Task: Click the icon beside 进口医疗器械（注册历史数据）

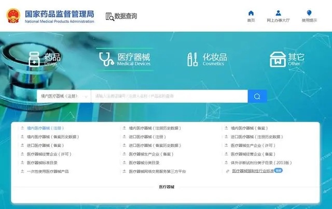Action: (x=226, y=137)
